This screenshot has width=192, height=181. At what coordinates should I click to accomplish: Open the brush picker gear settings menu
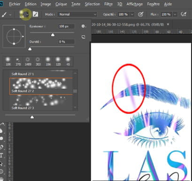[x=84, y=26]
